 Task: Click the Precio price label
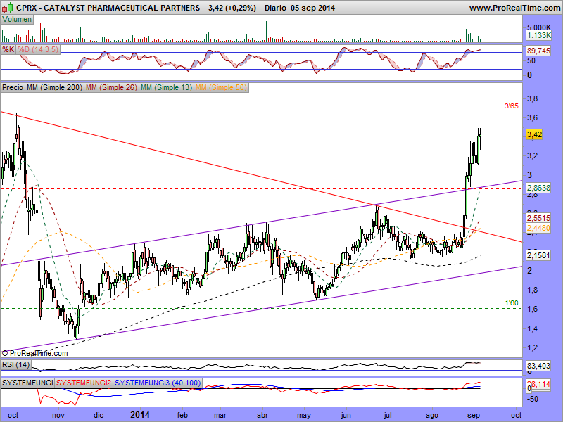(13, 87)
